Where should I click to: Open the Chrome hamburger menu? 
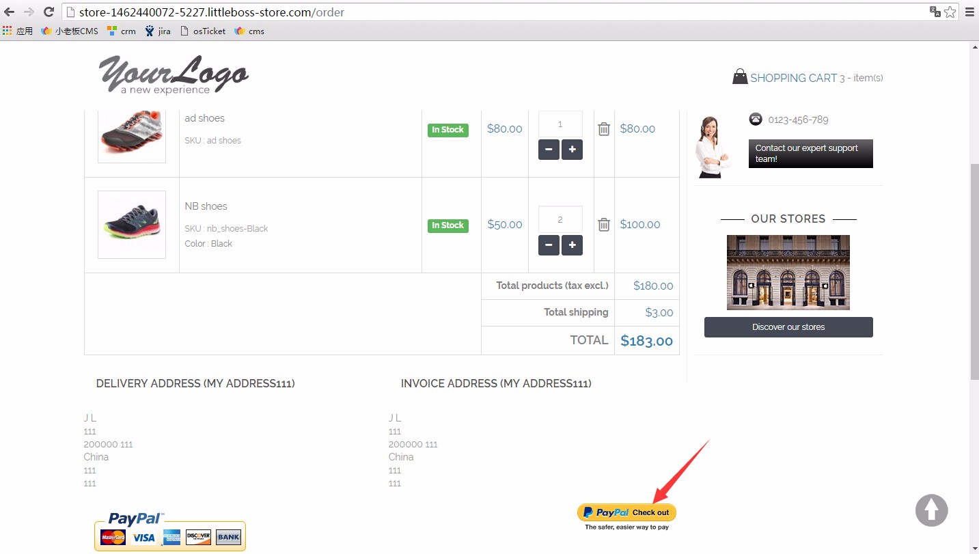(969, 12)
